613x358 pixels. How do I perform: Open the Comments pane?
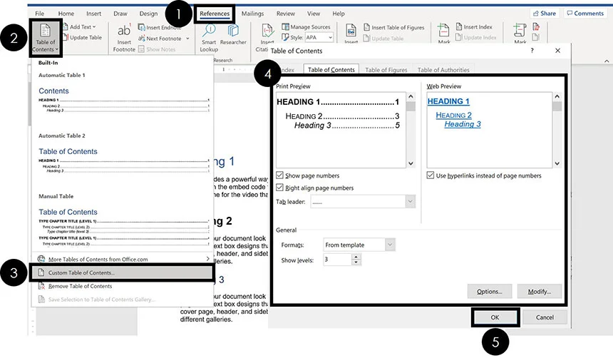tap(585, 14)
